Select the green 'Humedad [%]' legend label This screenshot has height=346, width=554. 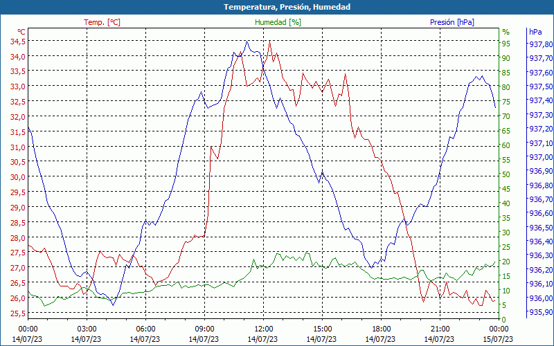[x=278, y=22]
